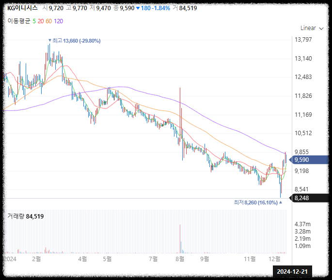This screenshot has height=280, width=332.
Task: Click the 13,140 price axis label
Action: tap(303, 59)
